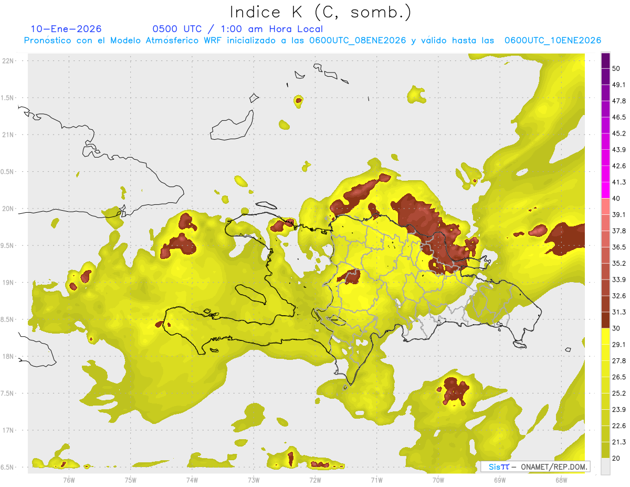Click the latitude axis label '20N'

[8, 209]
